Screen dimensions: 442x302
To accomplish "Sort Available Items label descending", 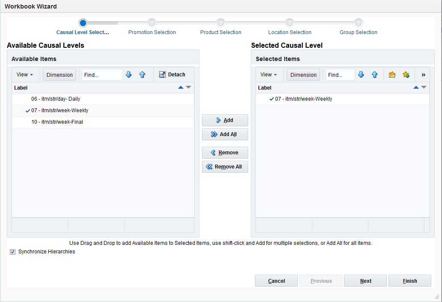I will coord(189,87).
